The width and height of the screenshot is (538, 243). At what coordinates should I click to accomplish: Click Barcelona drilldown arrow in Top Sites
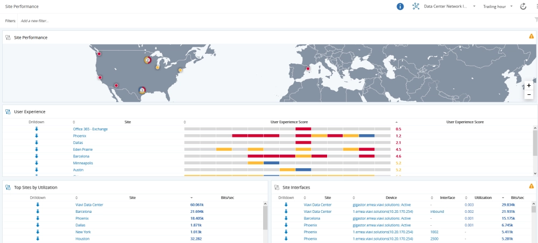[x=38, y=212]
